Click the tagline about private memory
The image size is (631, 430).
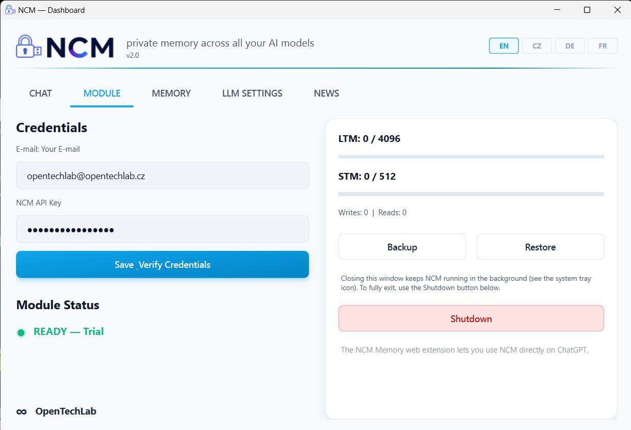point(220,43)
